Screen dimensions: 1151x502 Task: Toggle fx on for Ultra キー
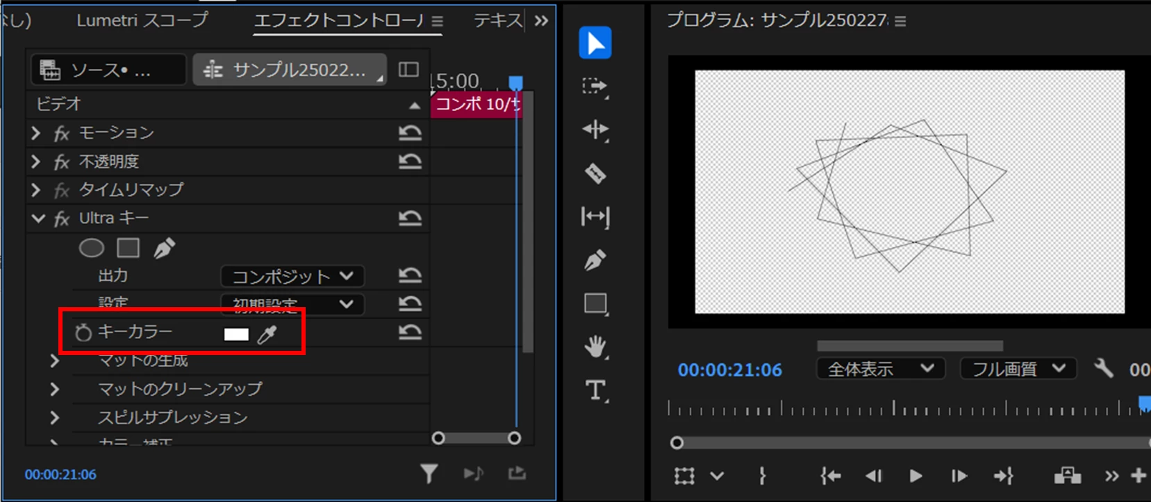click(x=62, y=219)
